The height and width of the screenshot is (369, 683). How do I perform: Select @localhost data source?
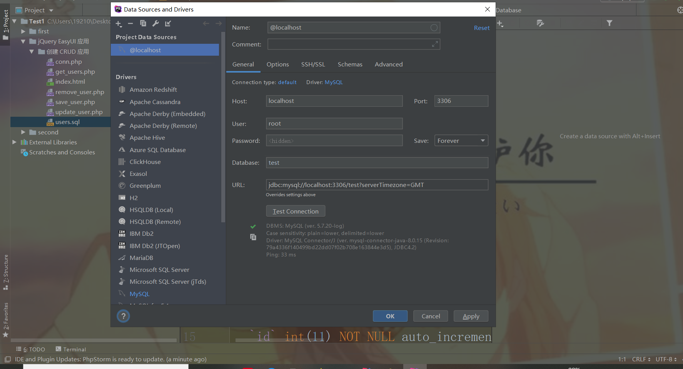165,50
